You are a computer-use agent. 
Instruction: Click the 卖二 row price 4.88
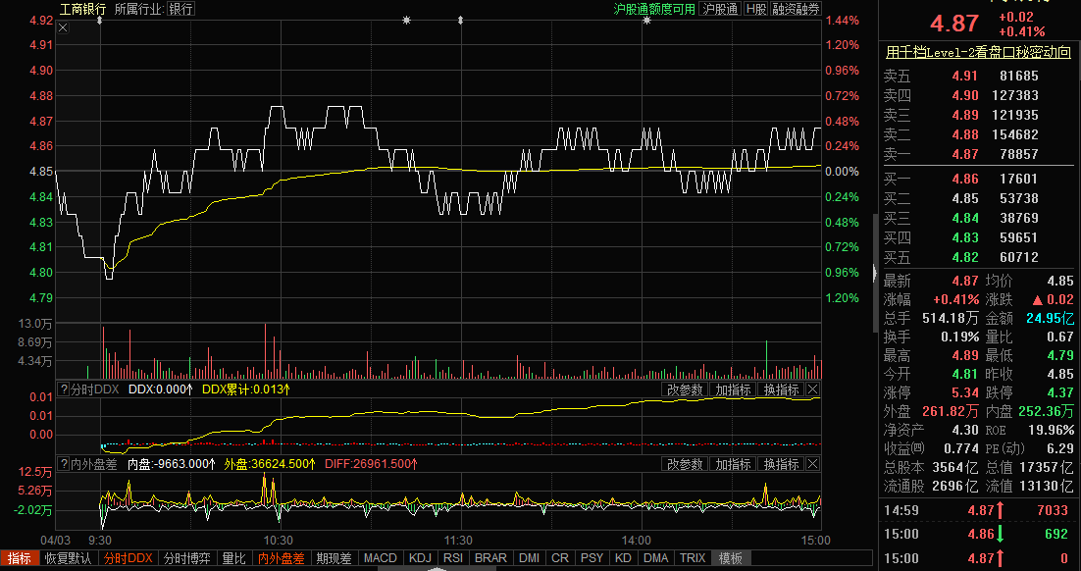pos(965,134)
